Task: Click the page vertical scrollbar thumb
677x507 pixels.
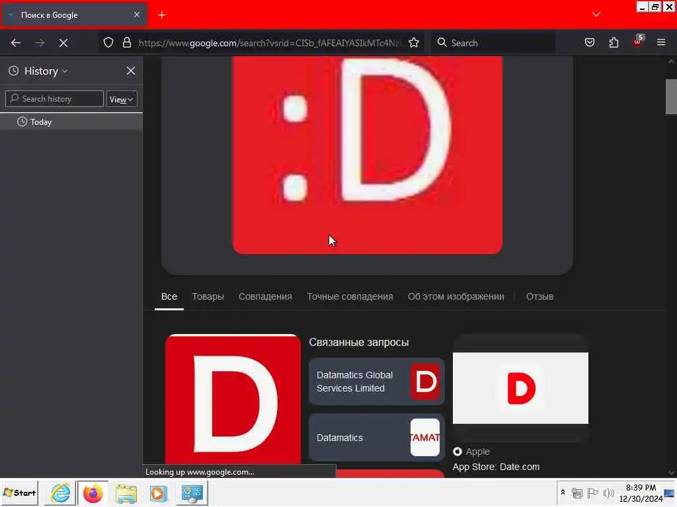Action: click(671, 96)
